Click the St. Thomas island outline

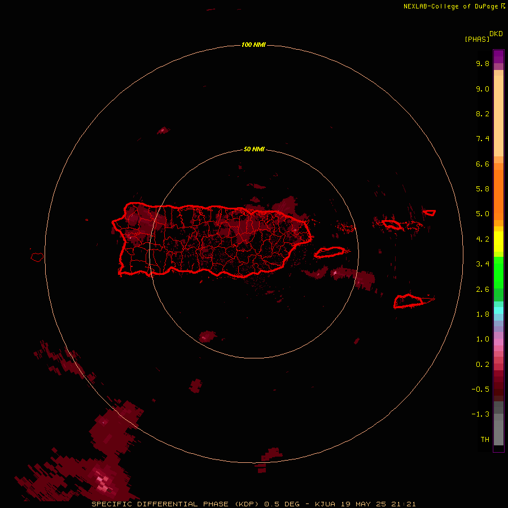(391, 224)
